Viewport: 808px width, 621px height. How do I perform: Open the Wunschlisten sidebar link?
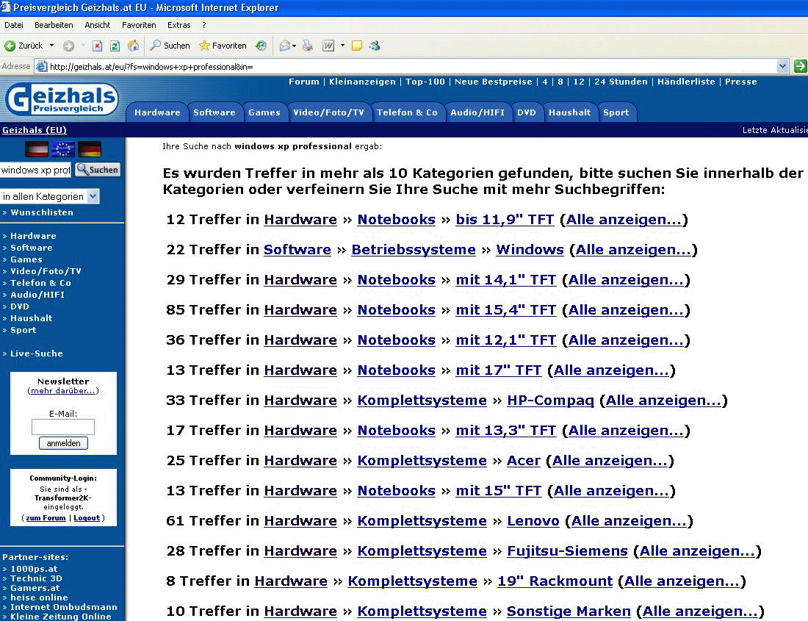42,212
